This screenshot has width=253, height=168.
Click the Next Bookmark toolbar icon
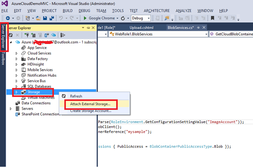(226, 18)
